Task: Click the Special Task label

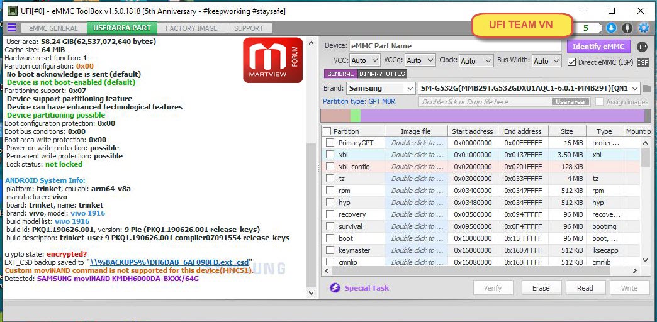Action: (x=367, y=287)
